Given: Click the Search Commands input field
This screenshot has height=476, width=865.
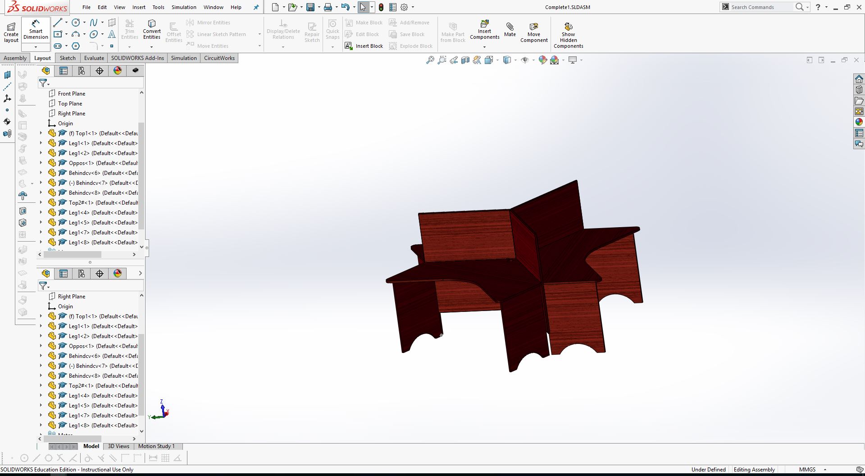Looking at the screenshot, I should pyautogui.click(x=761, y=7).
